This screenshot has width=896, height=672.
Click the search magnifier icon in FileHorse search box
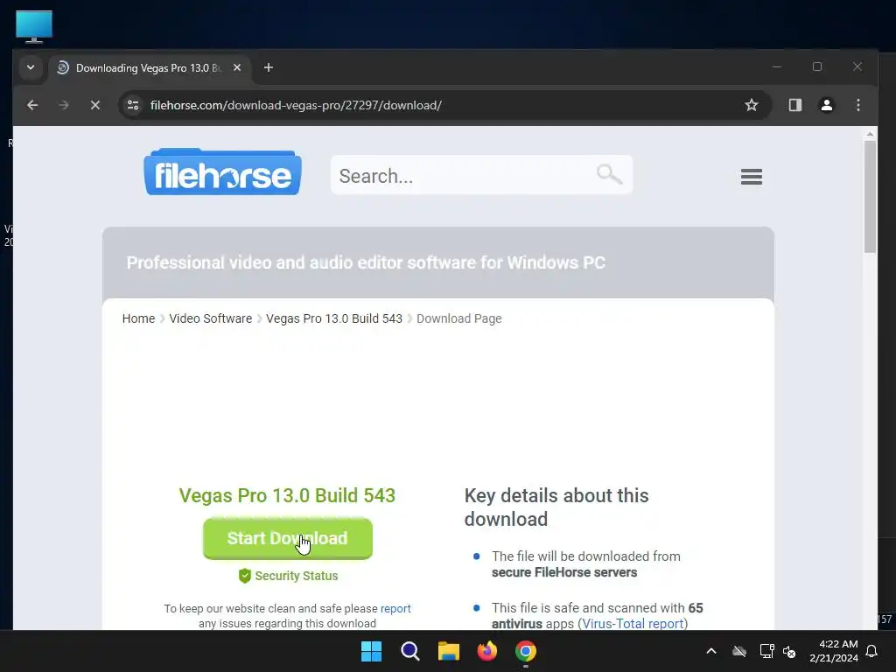[x=609, y=174]
